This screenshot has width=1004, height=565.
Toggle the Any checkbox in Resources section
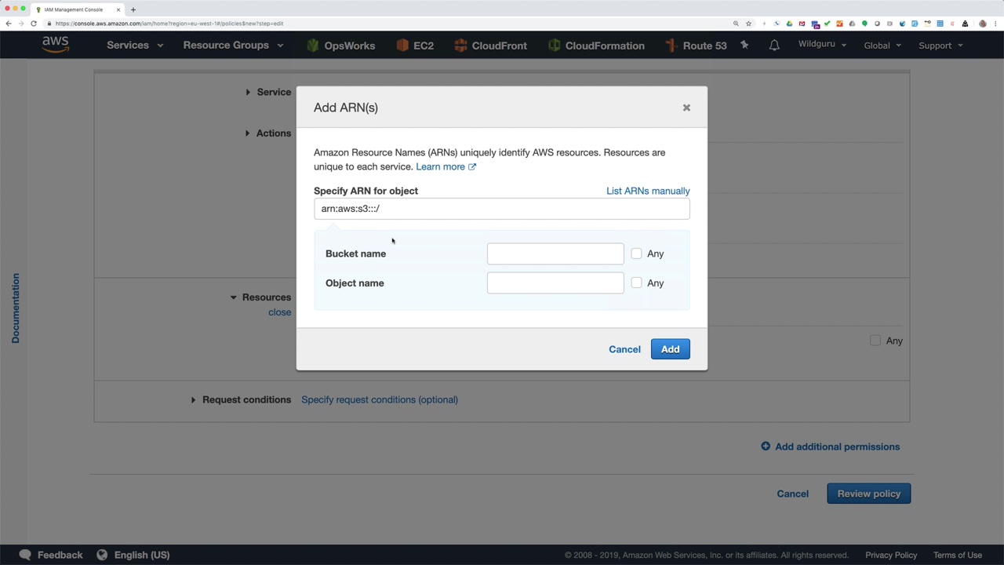point(875,341)
